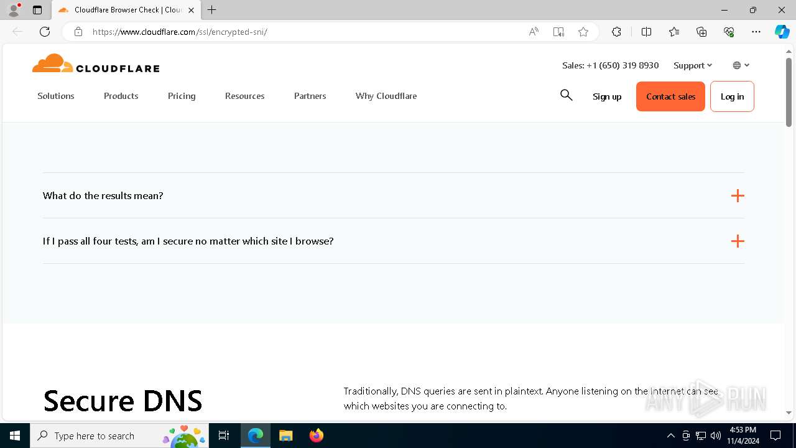The width and height of the screenshot is (796, 448).
Task: Open Browser essentials heart icon
Action: (x=729, y=32)
